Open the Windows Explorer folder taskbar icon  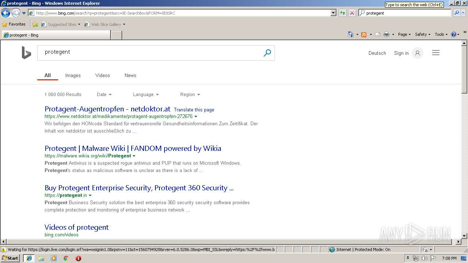[x=41, y=258]
